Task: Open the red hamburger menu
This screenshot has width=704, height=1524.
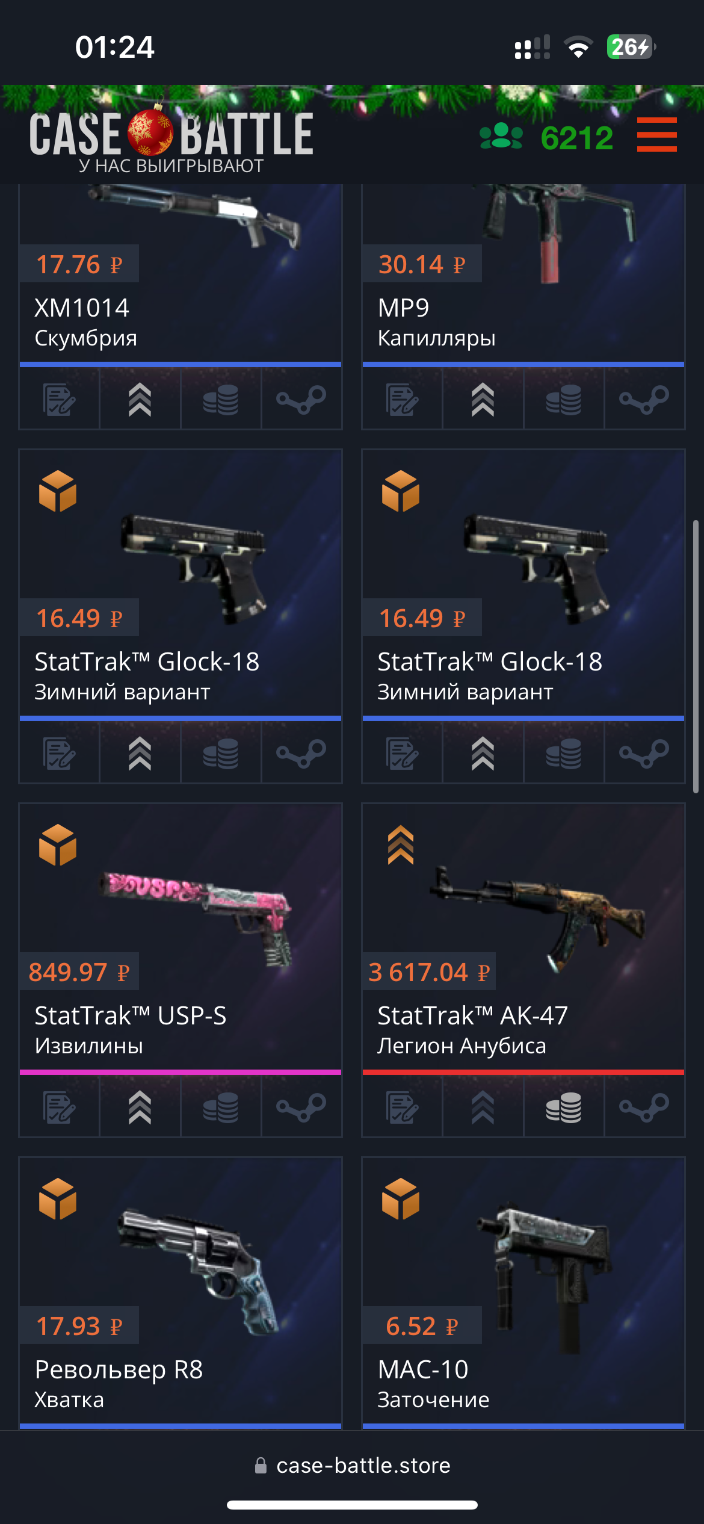Action: click(x=656, y=134)
